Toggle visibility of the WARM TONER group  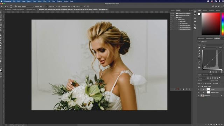point(198,86)
